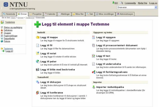Click the icon beside Legg til forklaringssekvens
159x107 pixels.
point(94,72)
